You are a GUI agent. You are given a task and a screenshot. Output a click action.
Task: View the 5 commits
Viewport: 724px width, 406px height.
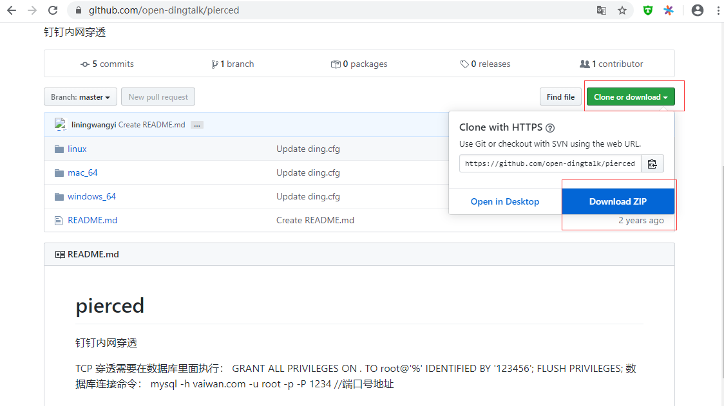point(107,64)
